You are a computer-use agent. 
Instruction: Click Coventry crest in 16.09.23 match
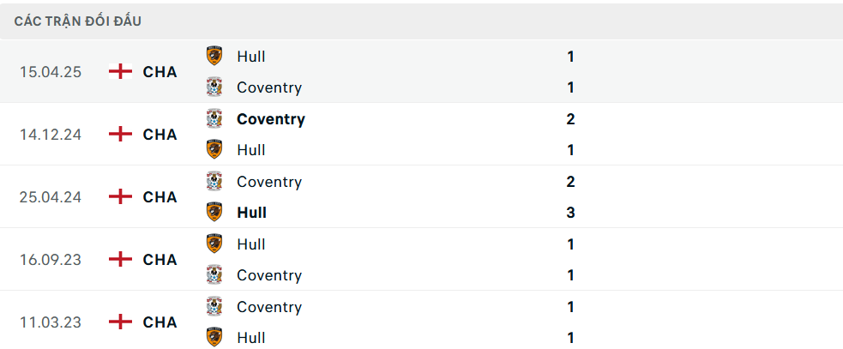[x=214, y=274]
